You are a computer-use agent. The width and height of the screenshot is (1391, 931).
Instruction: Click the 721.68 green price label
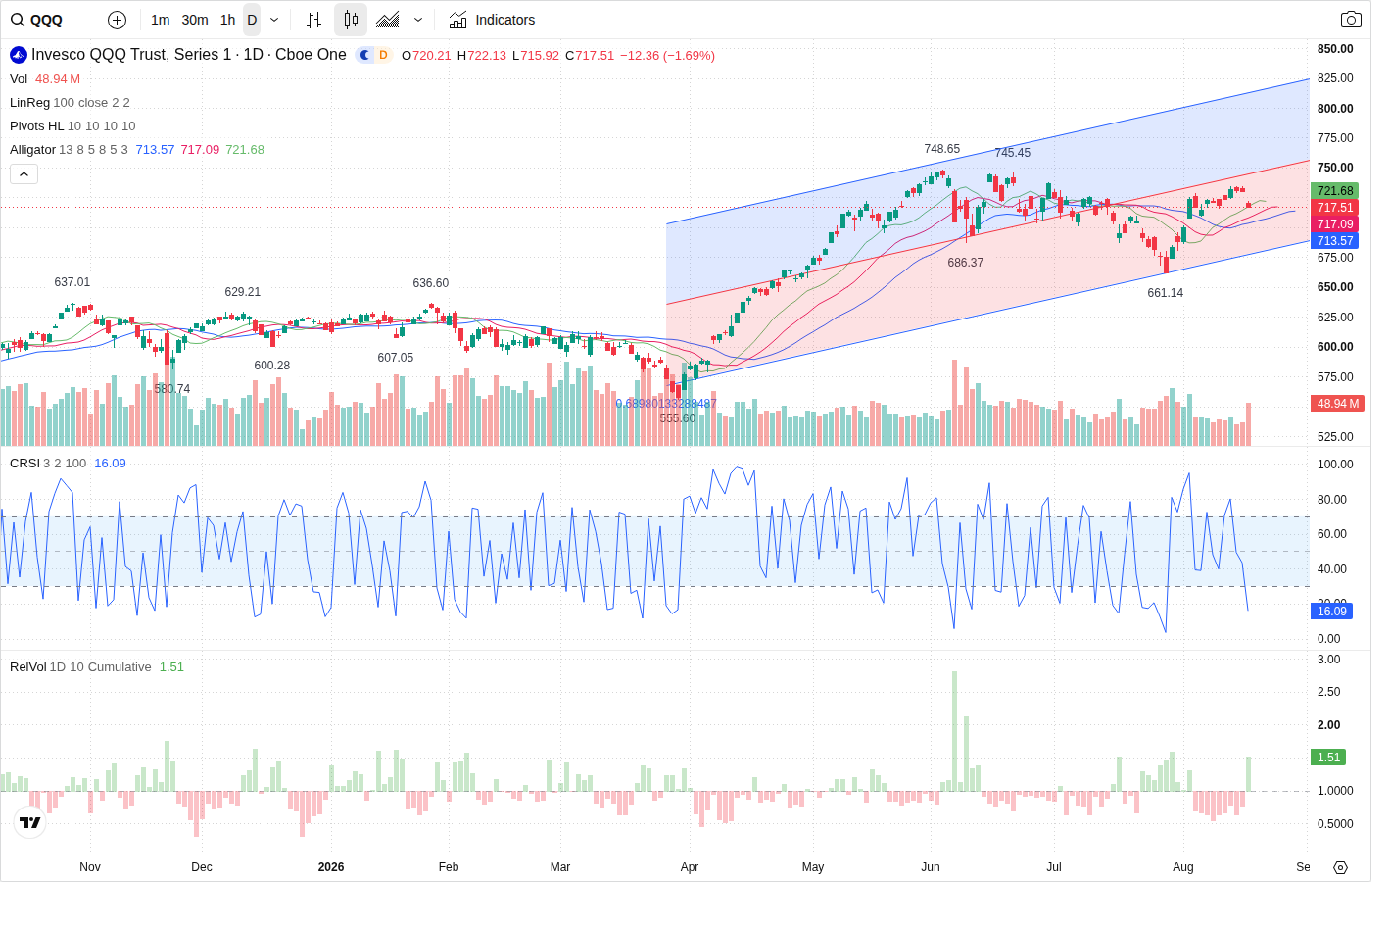tap(1334, 191)
